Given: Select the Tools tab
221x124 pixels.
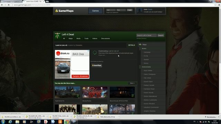Looking at the screenshot, I should [86, 39].
